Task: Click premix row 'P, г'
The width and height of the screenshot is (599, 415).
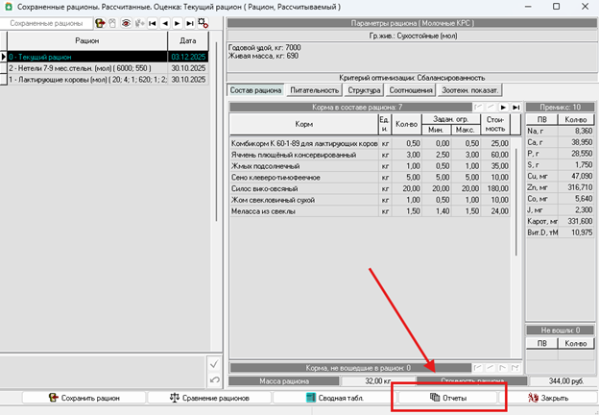Action: (560, 154)
